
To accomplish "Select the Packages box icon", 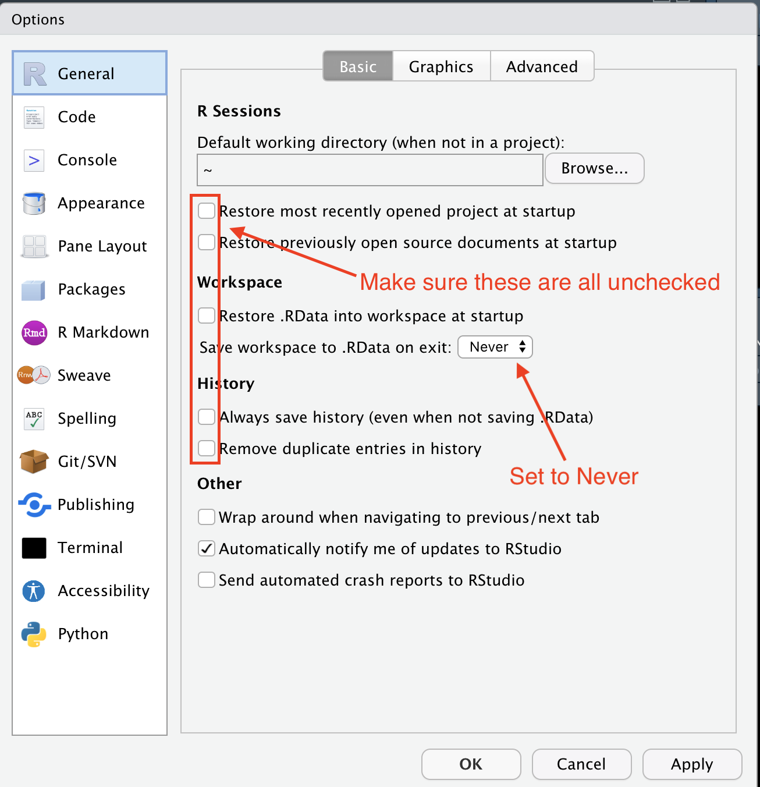I will pos(34,289).
